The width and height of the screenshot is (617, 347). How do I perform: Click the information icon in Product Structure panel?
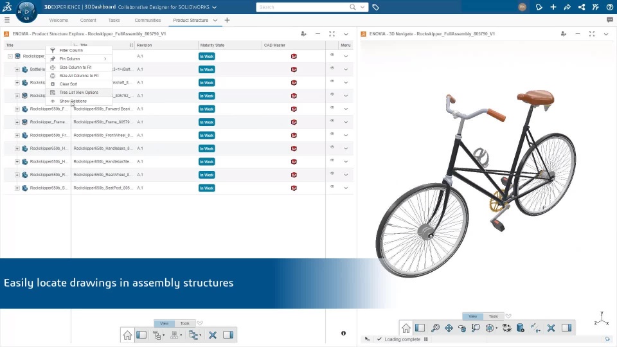coord(343,334)
